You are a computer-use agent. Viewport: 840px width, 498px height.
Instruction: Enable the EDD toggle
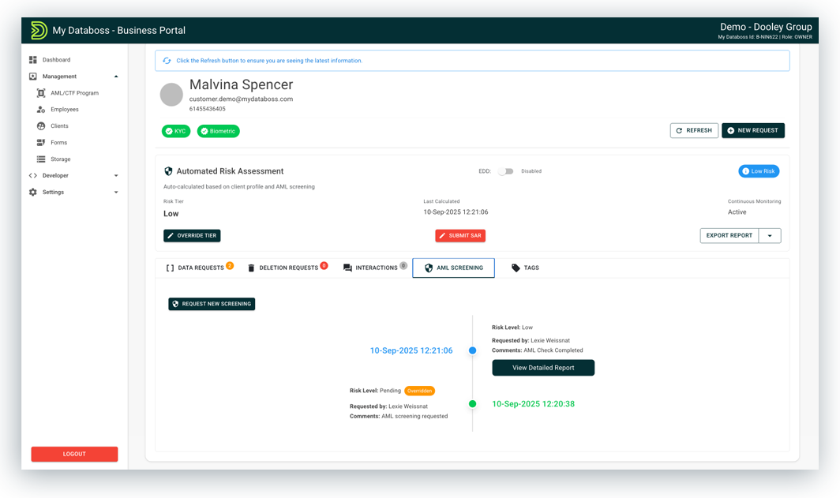(x=504, y=170)
